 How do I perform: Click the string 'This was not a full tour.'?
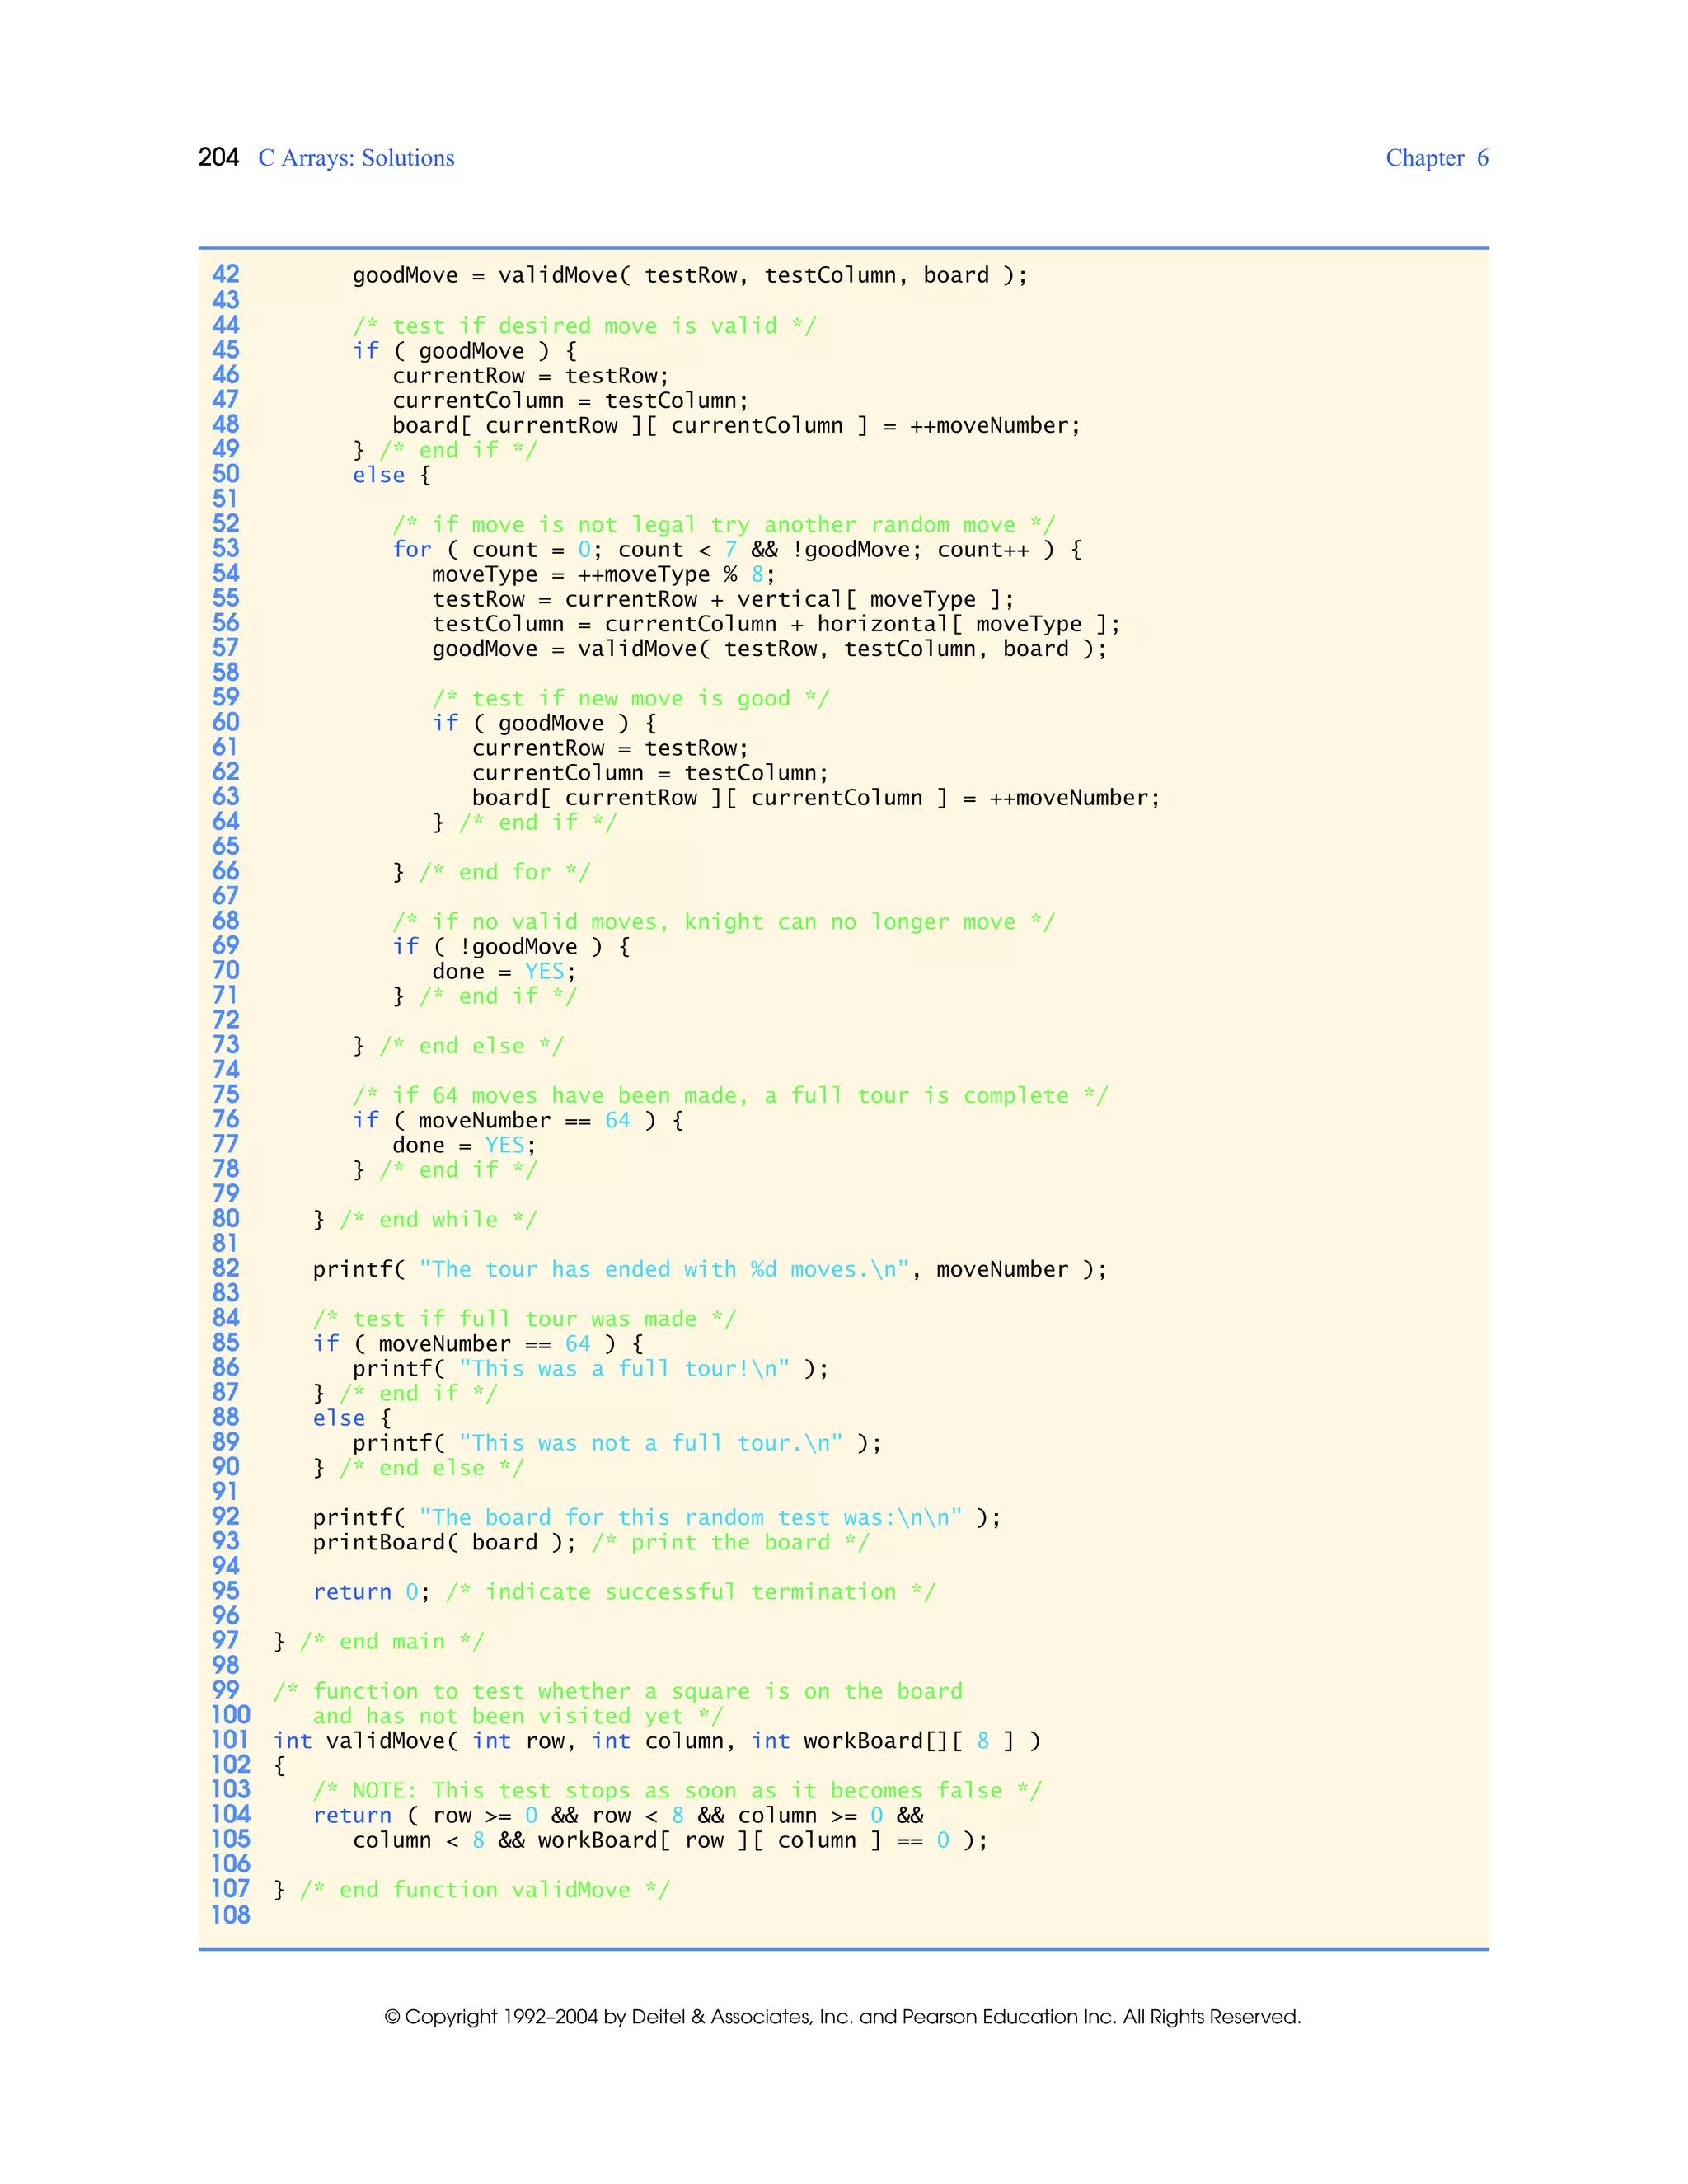[650, 1443]
